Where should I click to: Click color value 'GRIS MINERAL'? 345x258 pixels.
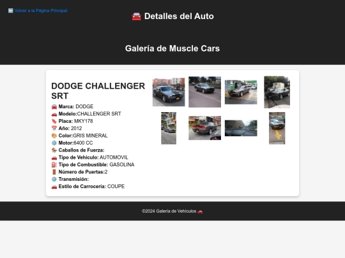pyautogui.click(x=90, y=136)
